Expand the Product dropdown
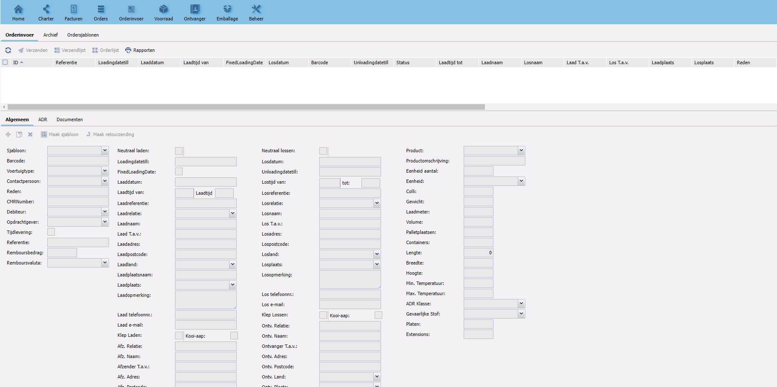The image size is (777, 387). click(521, 150)
